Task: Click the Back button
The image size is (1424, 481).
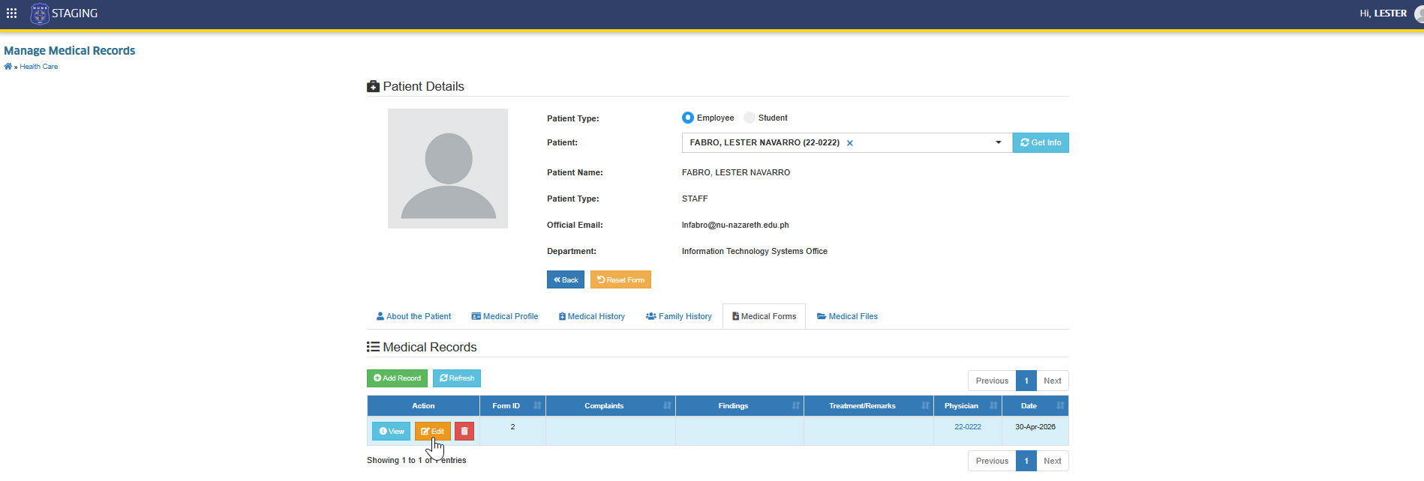Action: [566, 279]
